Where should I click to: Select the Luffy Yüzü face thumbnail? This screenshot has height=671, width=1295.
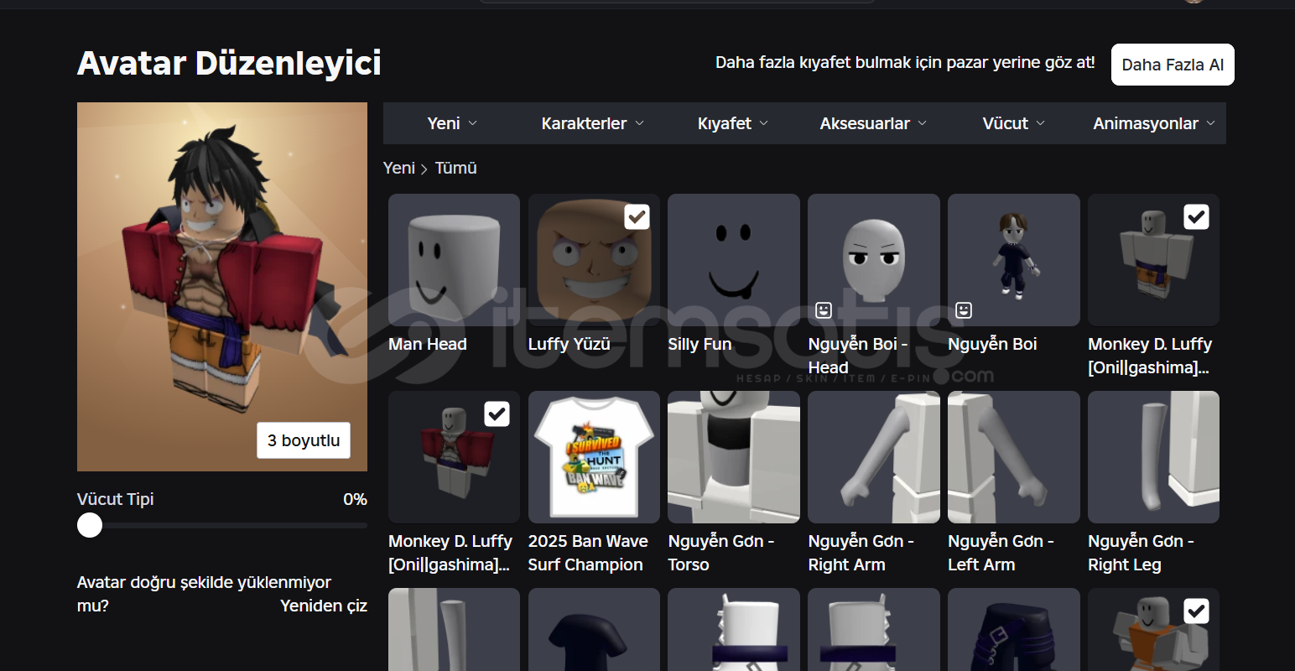pos(594,260)
